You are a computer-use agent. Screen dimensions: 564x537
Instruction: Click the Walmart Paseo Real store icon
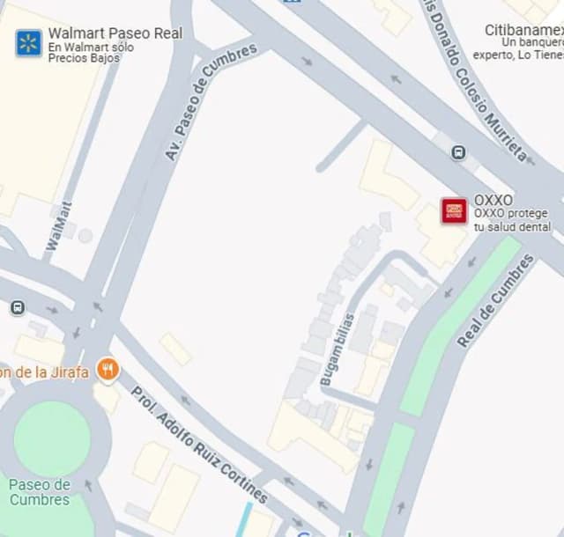tap(28, 43)
